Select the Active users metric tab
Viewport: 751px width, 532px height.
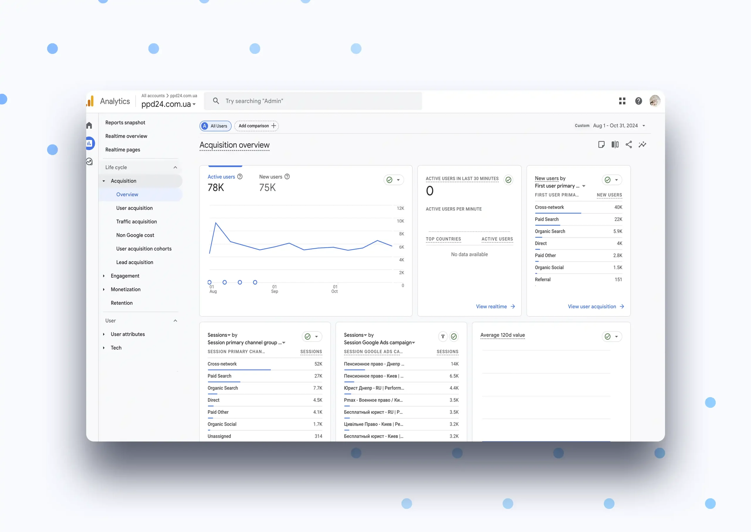point(225,183)
